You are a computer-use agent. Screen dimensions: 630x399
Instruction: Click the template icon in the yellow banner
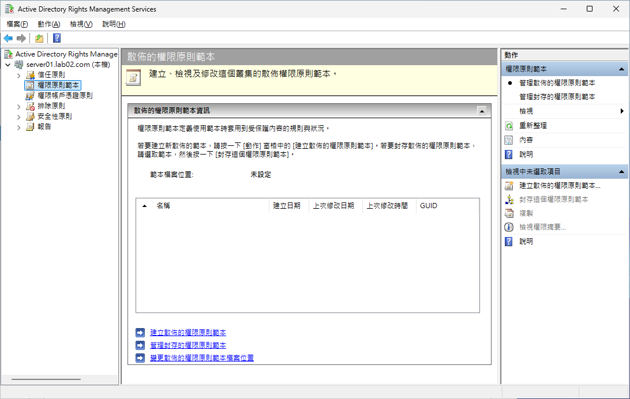(x=133, y=77)
